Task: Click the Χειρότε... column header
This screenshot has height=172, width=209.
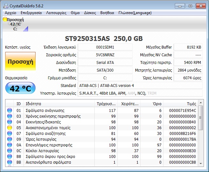Action: (129, 104)
